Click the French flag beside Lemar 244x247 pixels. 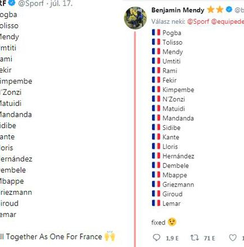tap(156, 203)
